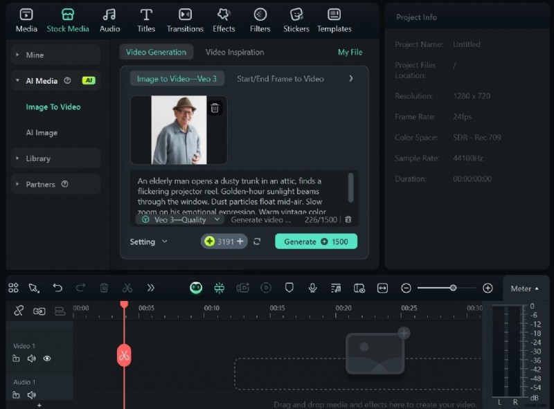Redo the last action
The height and width of the screenshot is (409, 554).
point(80,288)
